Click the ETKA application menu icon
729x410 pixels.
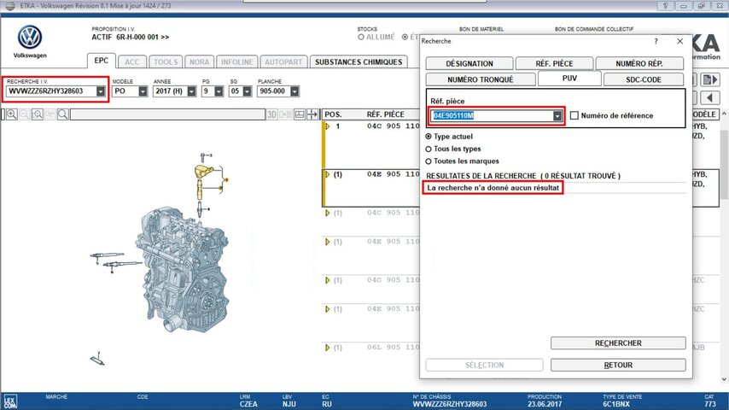pyautogui.click(x=9, y=6)
